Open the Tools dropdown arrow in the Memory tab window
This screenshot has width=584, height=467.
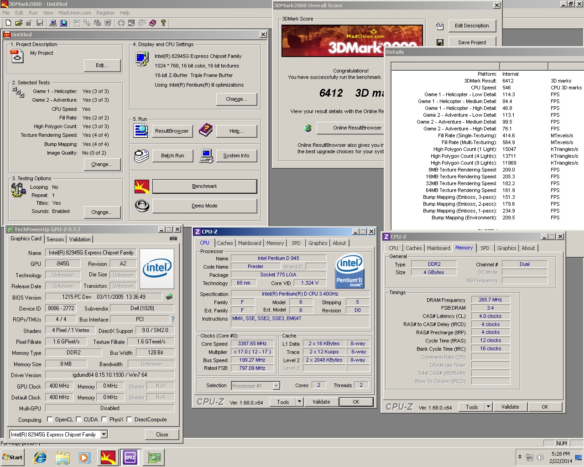coord(489,407)
